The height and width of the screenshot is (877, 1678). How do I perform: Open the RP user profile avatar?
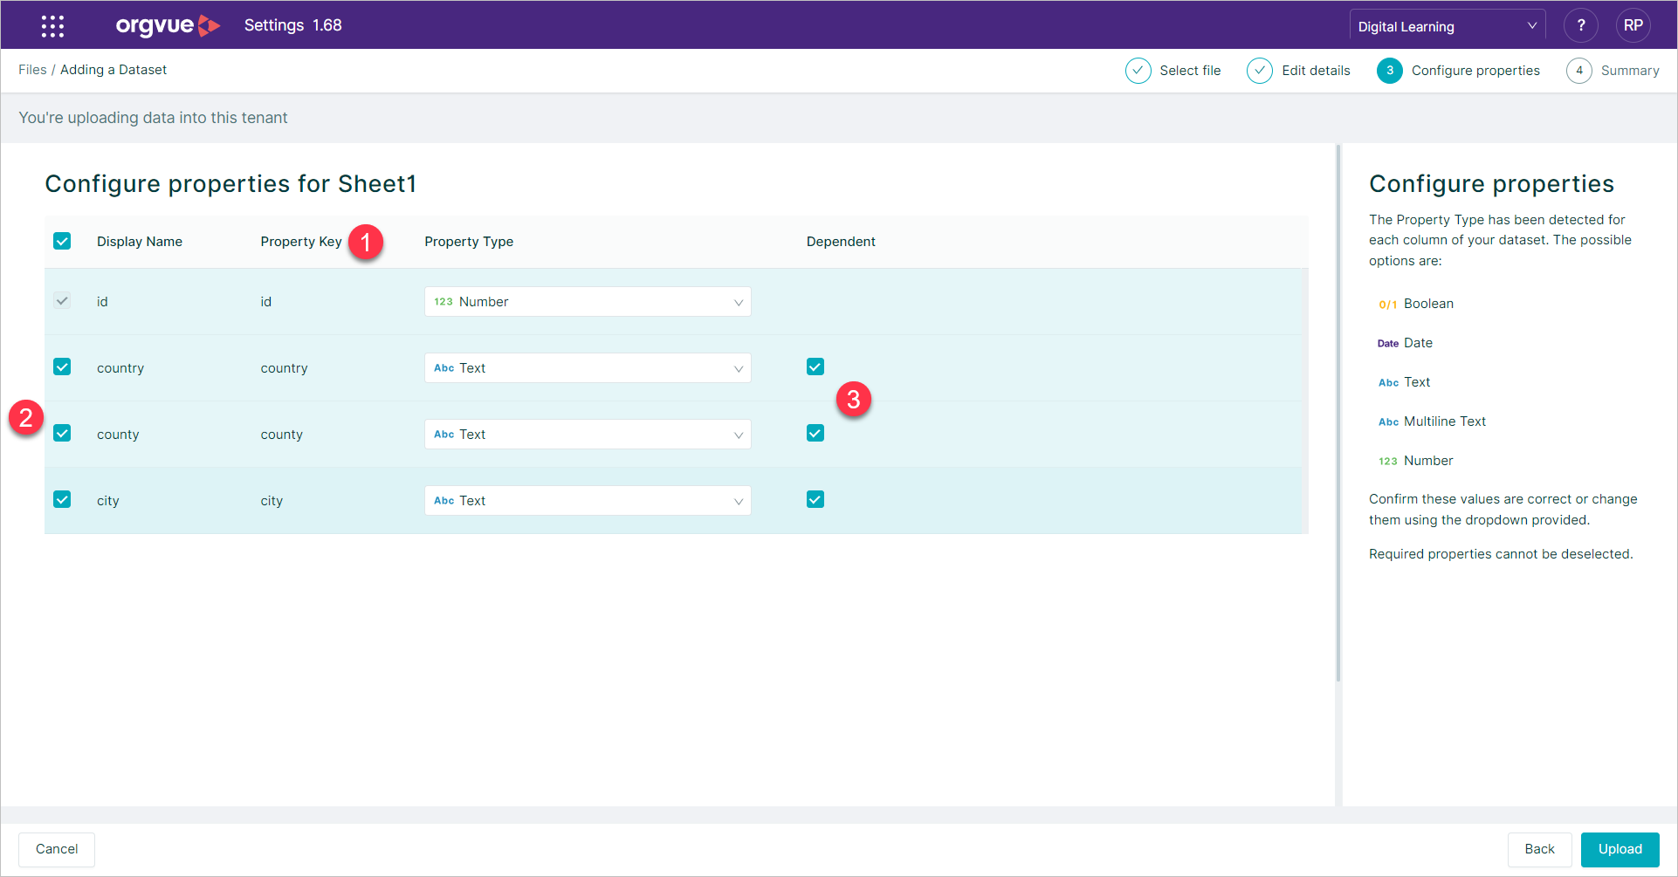1633,26
